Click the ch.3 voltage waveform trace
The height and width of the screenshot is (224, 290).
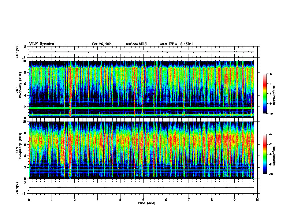tap(141, 188)
